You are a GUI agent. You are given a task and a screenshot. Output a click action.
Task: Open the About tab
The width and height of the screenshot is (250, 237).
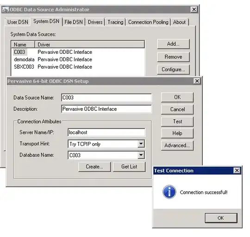(179, 22)
